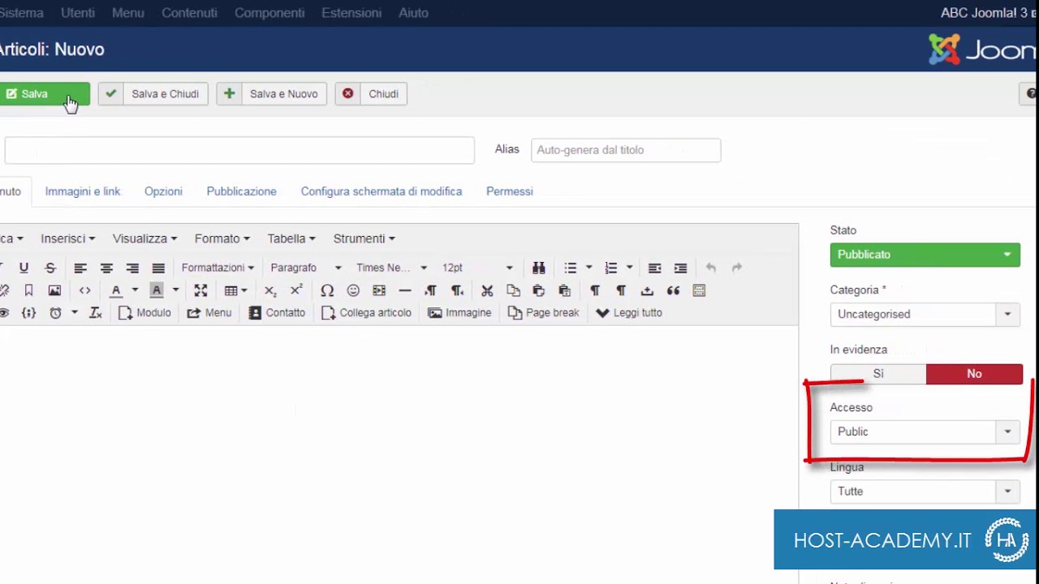The image size is (1039, 584).
Task: Open the text color picker arrow
Action: (x=135, y=290)
